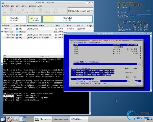Screen dimensions: 153x122
Task: Enable the 'Connect to server' checkbox
Action: point(73,79)
